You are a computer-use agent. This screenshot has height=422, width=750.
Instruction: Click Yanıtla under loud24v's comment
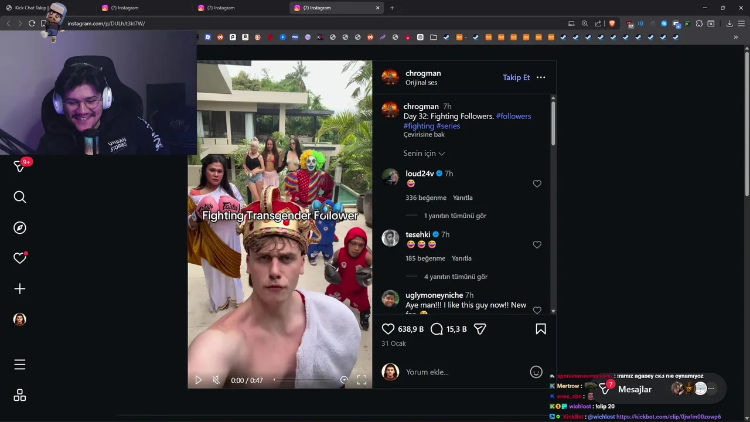462,198
